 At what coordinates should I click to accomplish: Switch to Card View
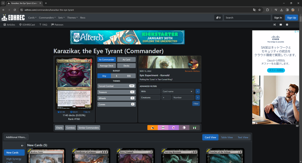click(x=210, y=137)
